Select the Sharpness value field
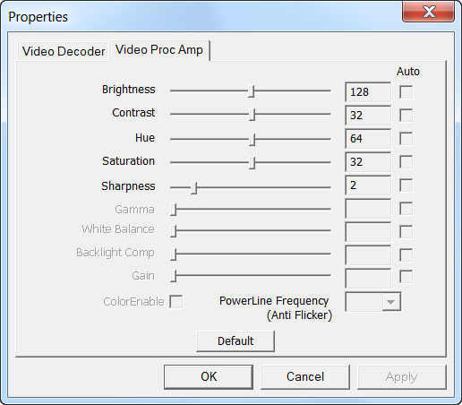Image resolution: width=462 pixels, height=405 pixels. (368, 185)
